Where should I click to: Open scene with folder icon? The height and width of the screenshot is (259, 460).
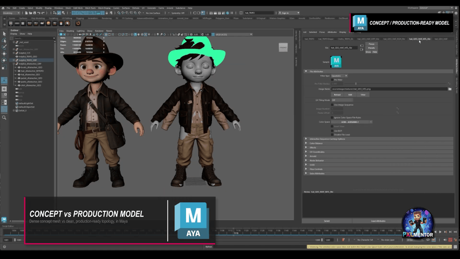pyautogui.click(x=31, y=13)
